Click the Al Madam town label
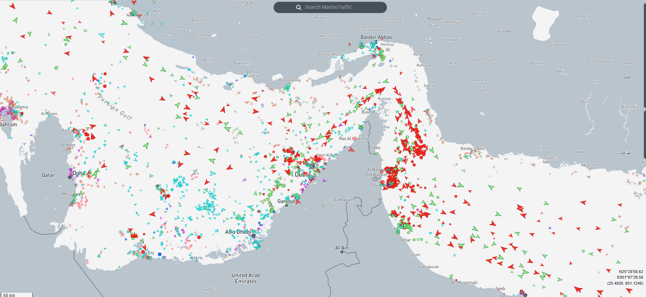646x297 pixels. (x=344, y=200)
